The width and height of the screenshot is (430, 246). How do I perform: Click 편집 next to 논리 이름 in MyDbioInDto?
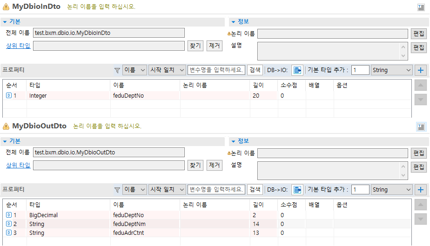[419, 33]
